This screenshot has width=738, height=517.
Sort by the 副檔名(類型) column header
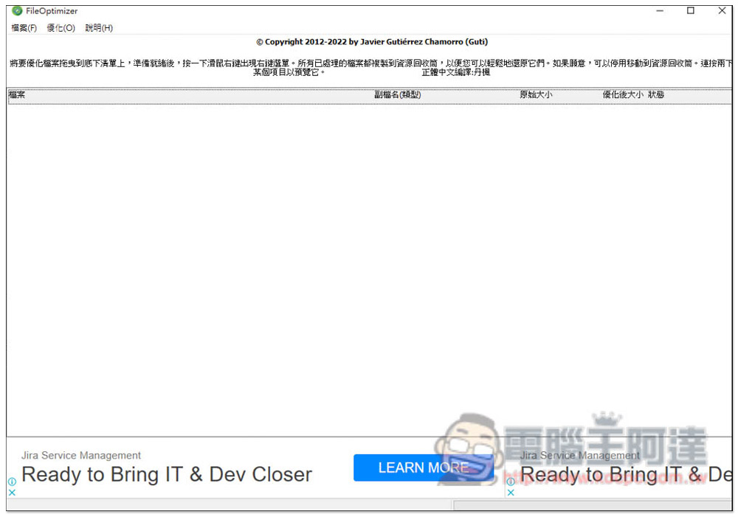pyautogui.click(x=397, y=94)
